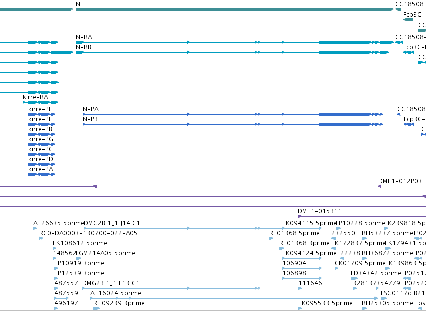Select EST RH53237.5prime
Image resolution: width=426 pixels, height=311 pixels.
tap(387, 233)
